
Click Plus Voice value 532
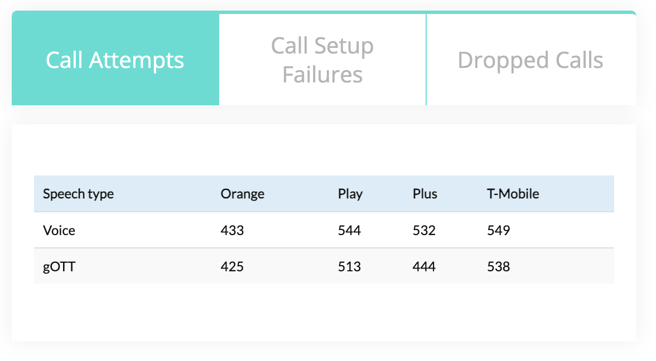tap(424, 230)
